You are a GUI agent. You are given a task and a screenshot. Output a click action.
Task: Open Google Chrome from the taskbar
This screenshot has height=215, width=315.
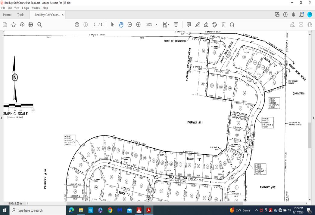pos(110,210)
